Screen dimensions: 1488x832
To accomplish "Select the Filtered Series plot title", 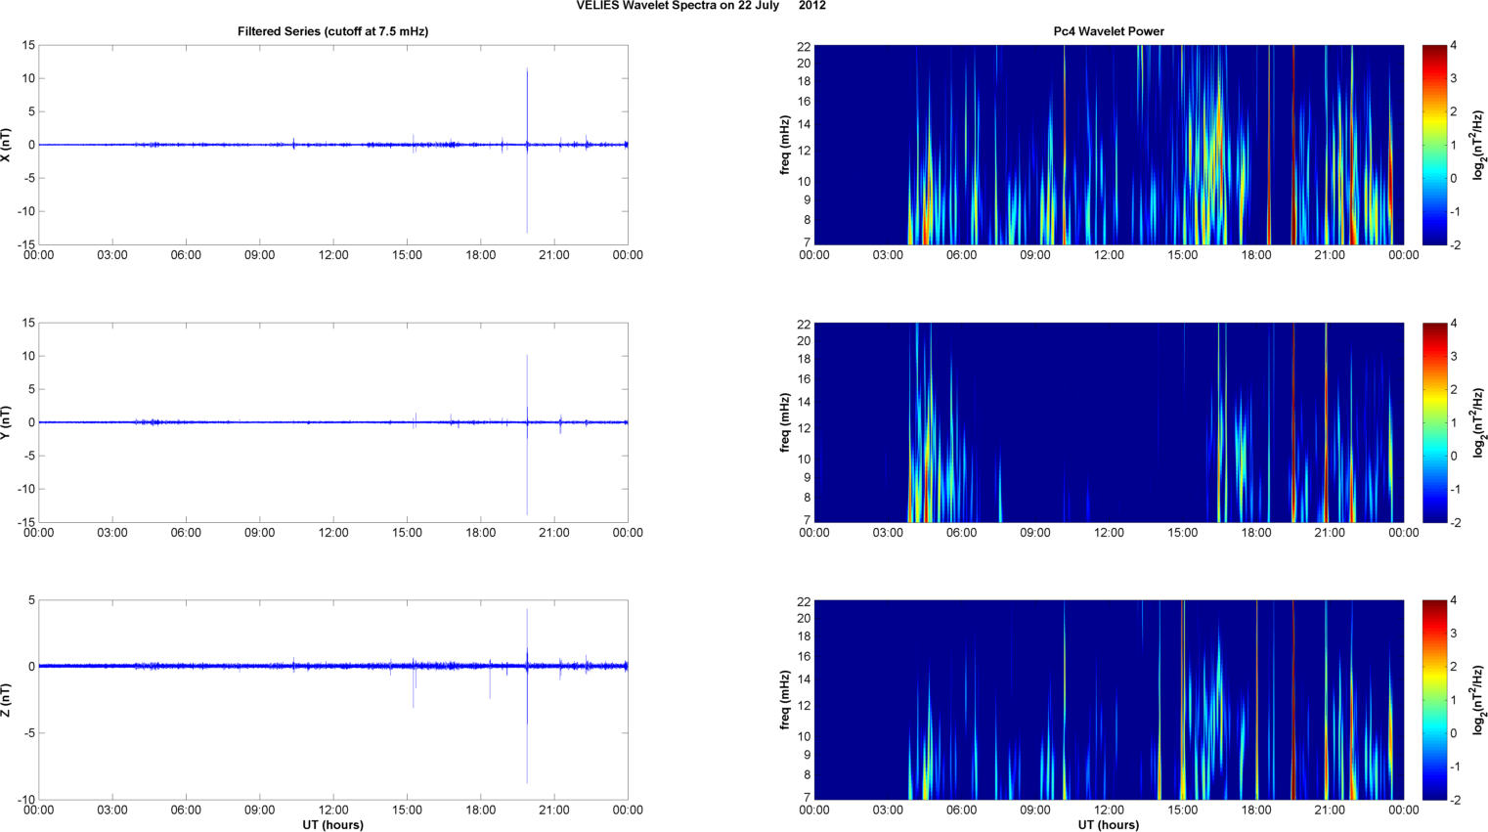I will [x=332, y=31].
